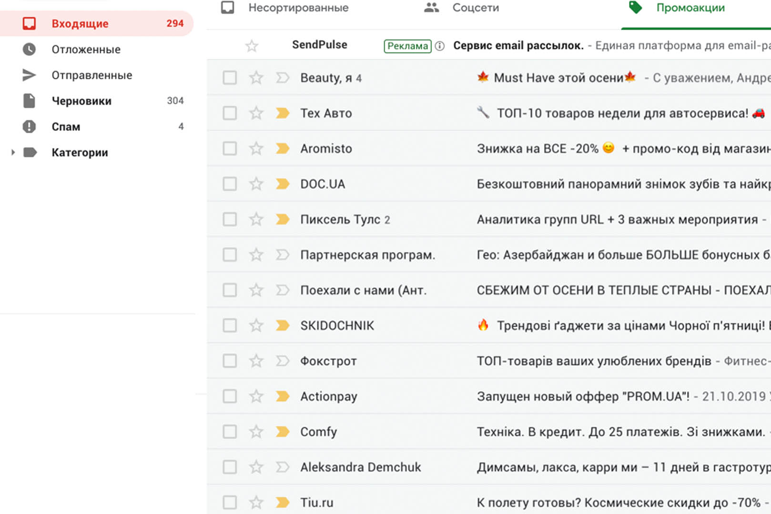This screenshot has width=771, height=514.
Task: Open the Знижка на ВСЕ -20% email
Action: point(489,148)
